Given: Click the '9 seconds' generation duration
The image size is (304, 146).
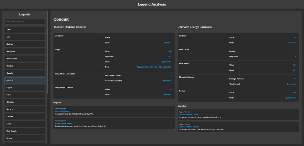Looking at the screenshot, I should 167,81.
